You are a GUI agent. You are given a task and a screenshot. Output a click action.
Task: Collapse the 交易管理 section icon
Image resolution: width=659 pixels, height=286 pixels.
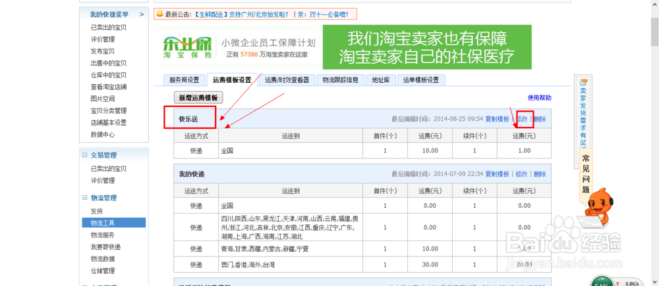[x=85, y=155]
